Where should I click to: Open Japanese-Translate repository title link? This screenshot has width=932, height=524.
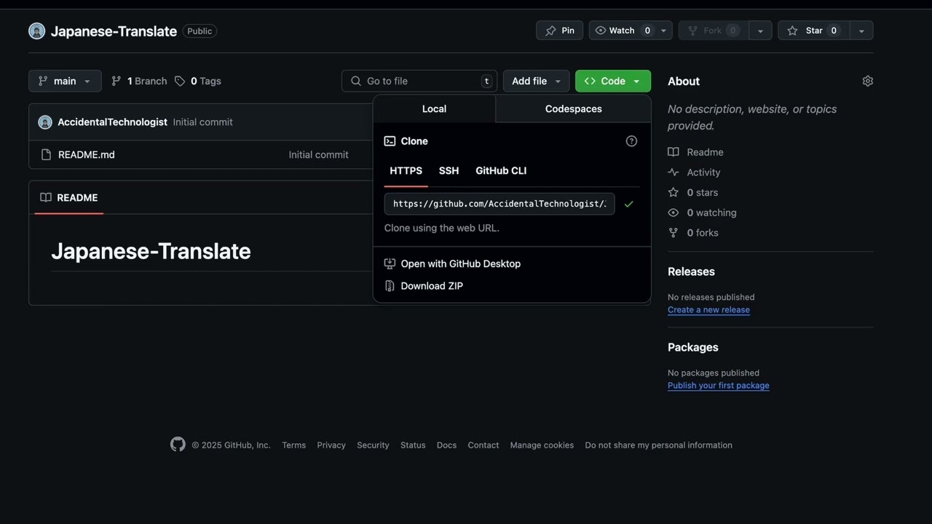pyautogui.click(x=114, y=31)
